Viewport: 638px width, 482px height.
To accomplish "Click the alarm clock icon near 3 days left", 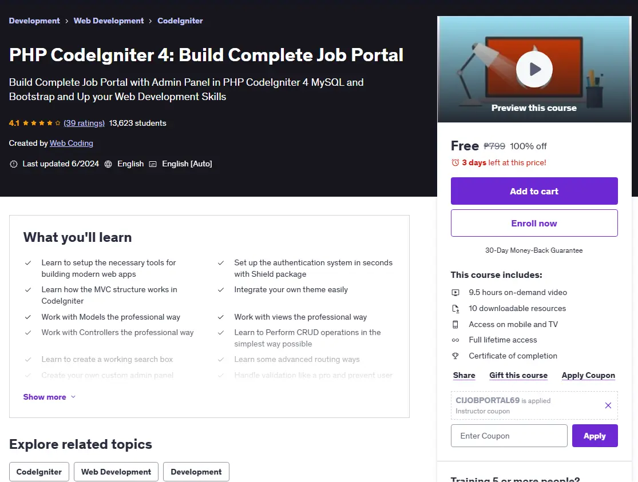I will (455, 163).
